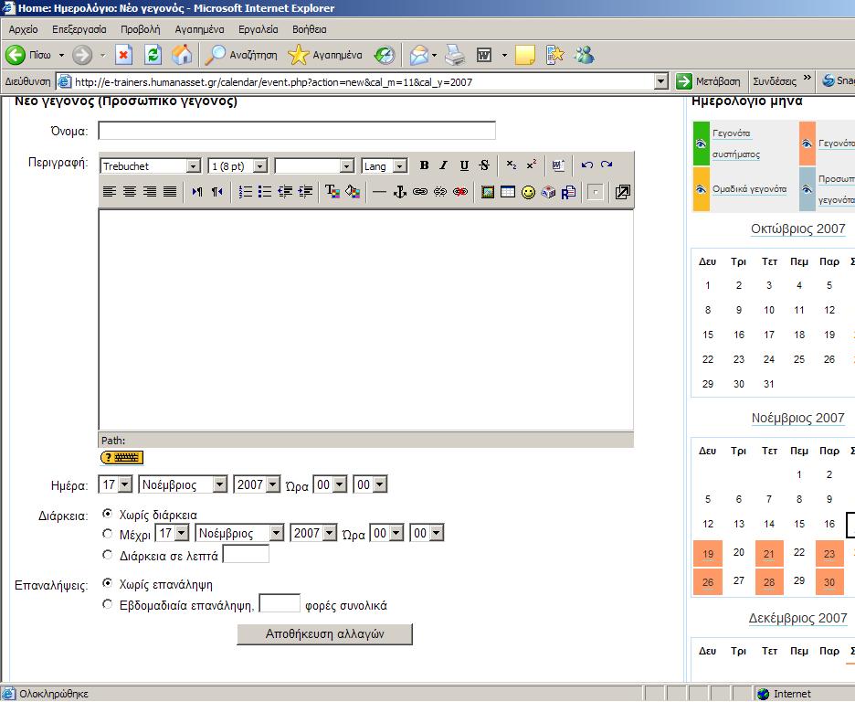
Task: Insert a smiley emoticon
Action: pos(528,191)
